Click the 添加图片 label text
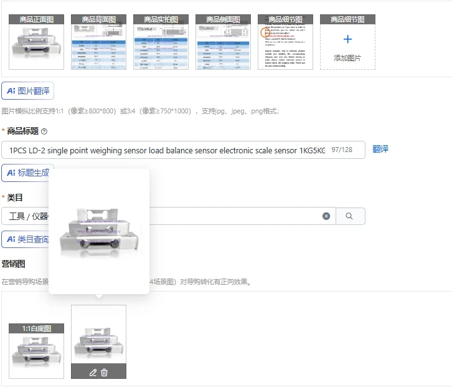 pos(347,58)
